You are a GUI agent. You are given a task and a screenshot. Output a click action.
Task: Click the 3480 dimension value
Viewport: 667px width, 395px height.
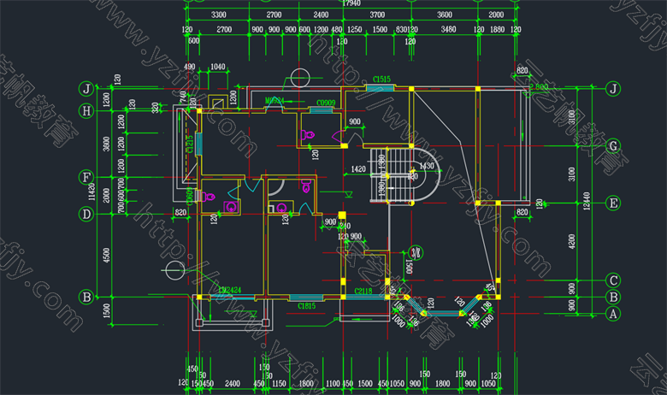point(448,29)
